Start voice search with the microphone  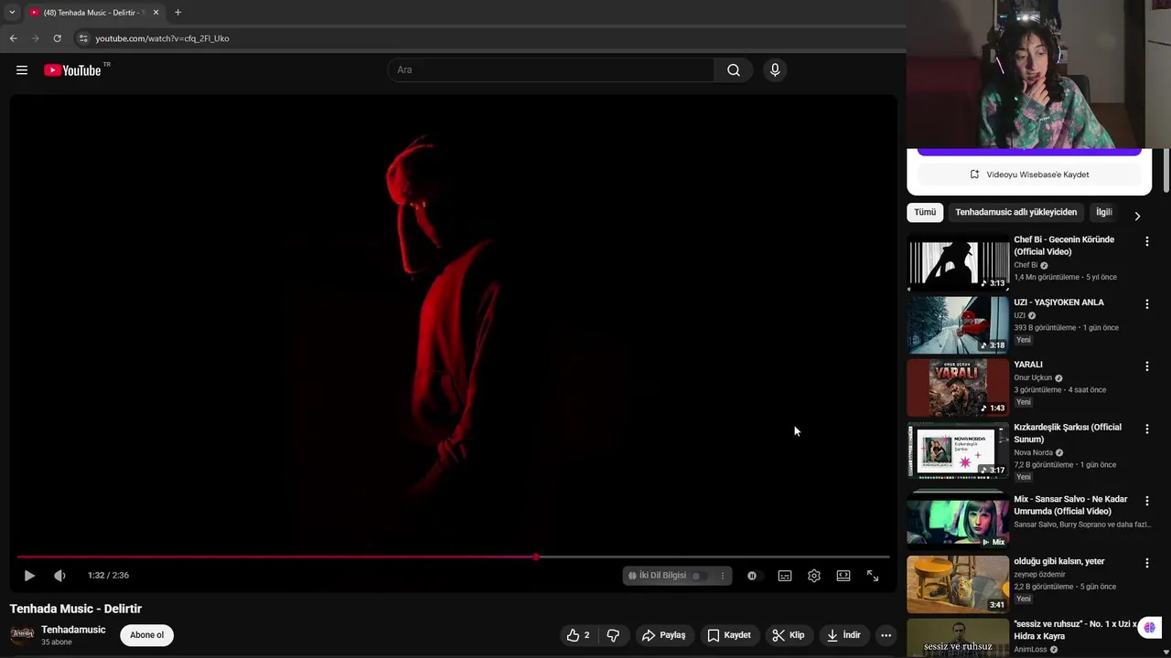[775, 70]
